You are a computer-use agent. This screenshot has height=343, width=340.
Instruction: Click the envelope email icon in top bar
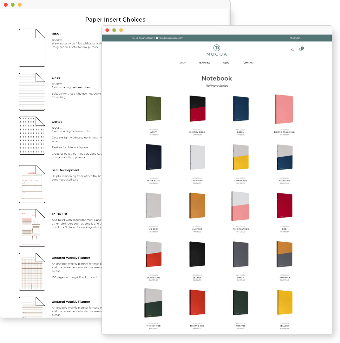point(157,38)
